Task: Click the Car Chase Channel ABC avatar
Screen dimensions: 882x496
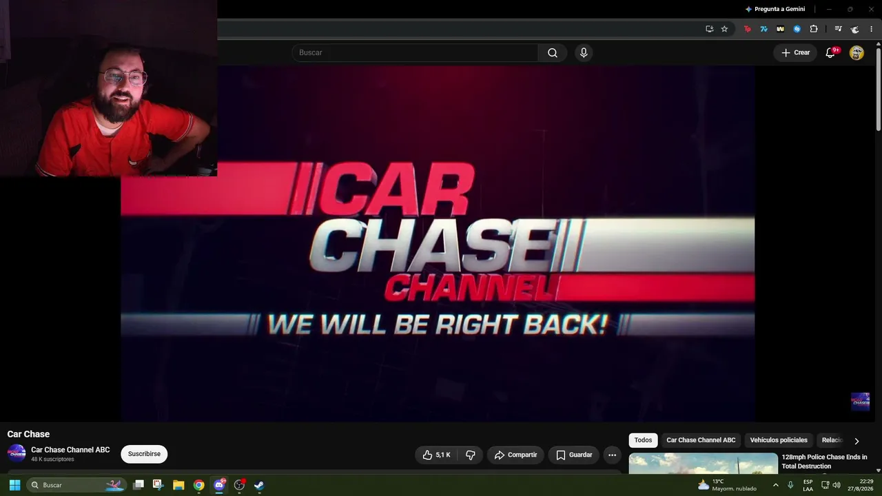Action: [17, 453]
